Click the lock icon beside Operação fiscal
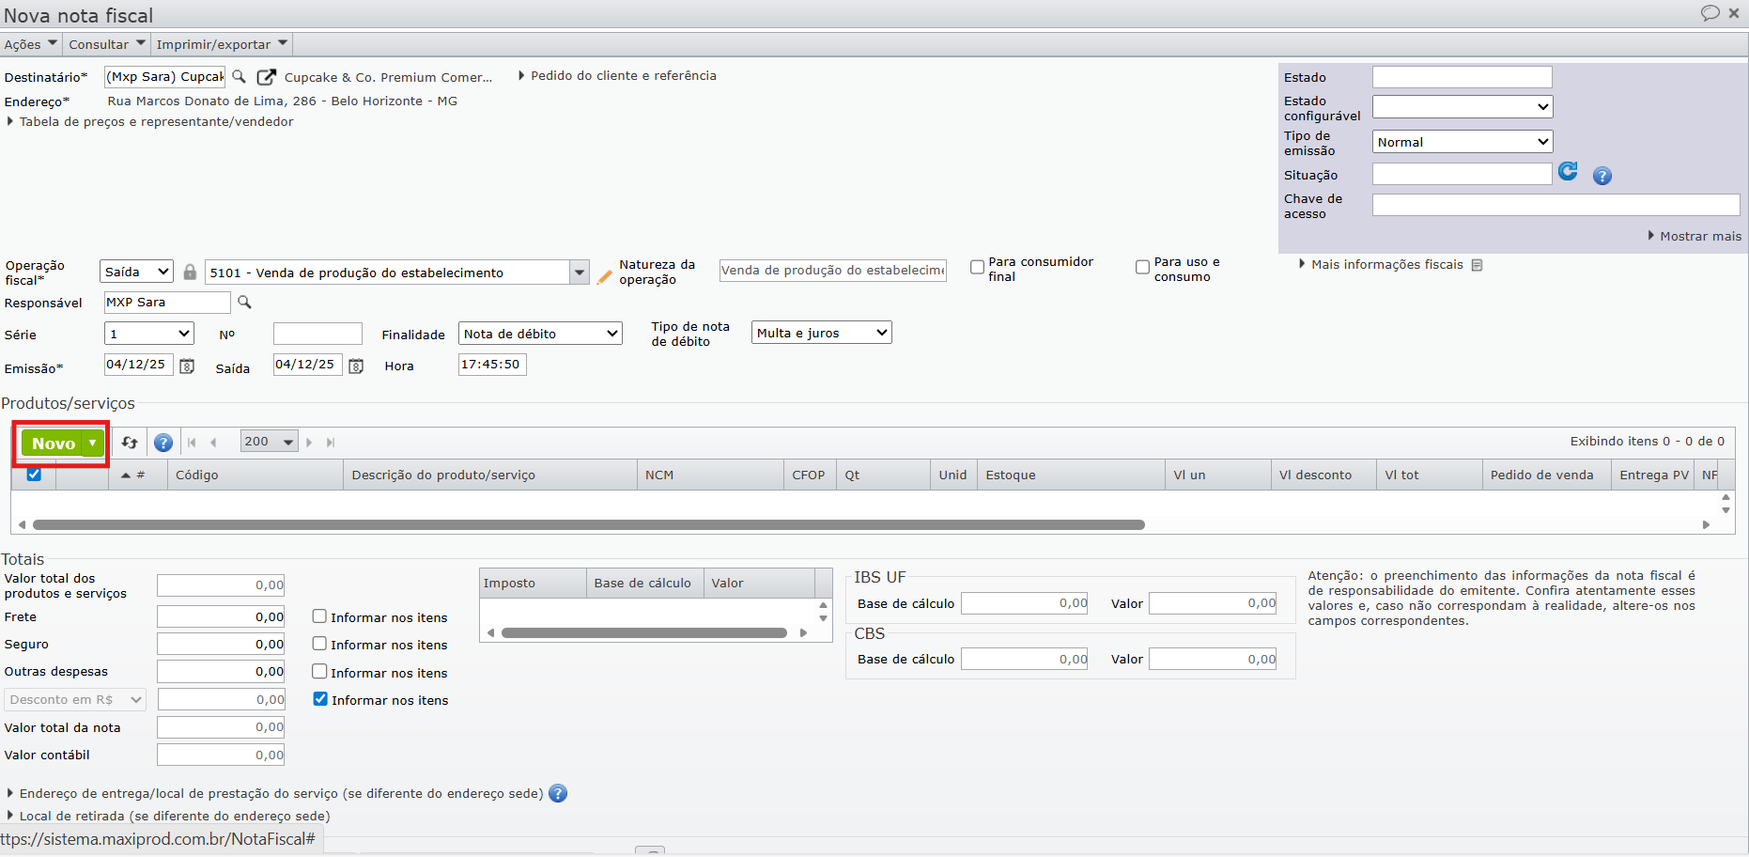1749x857 pixels. click(190, 272)
